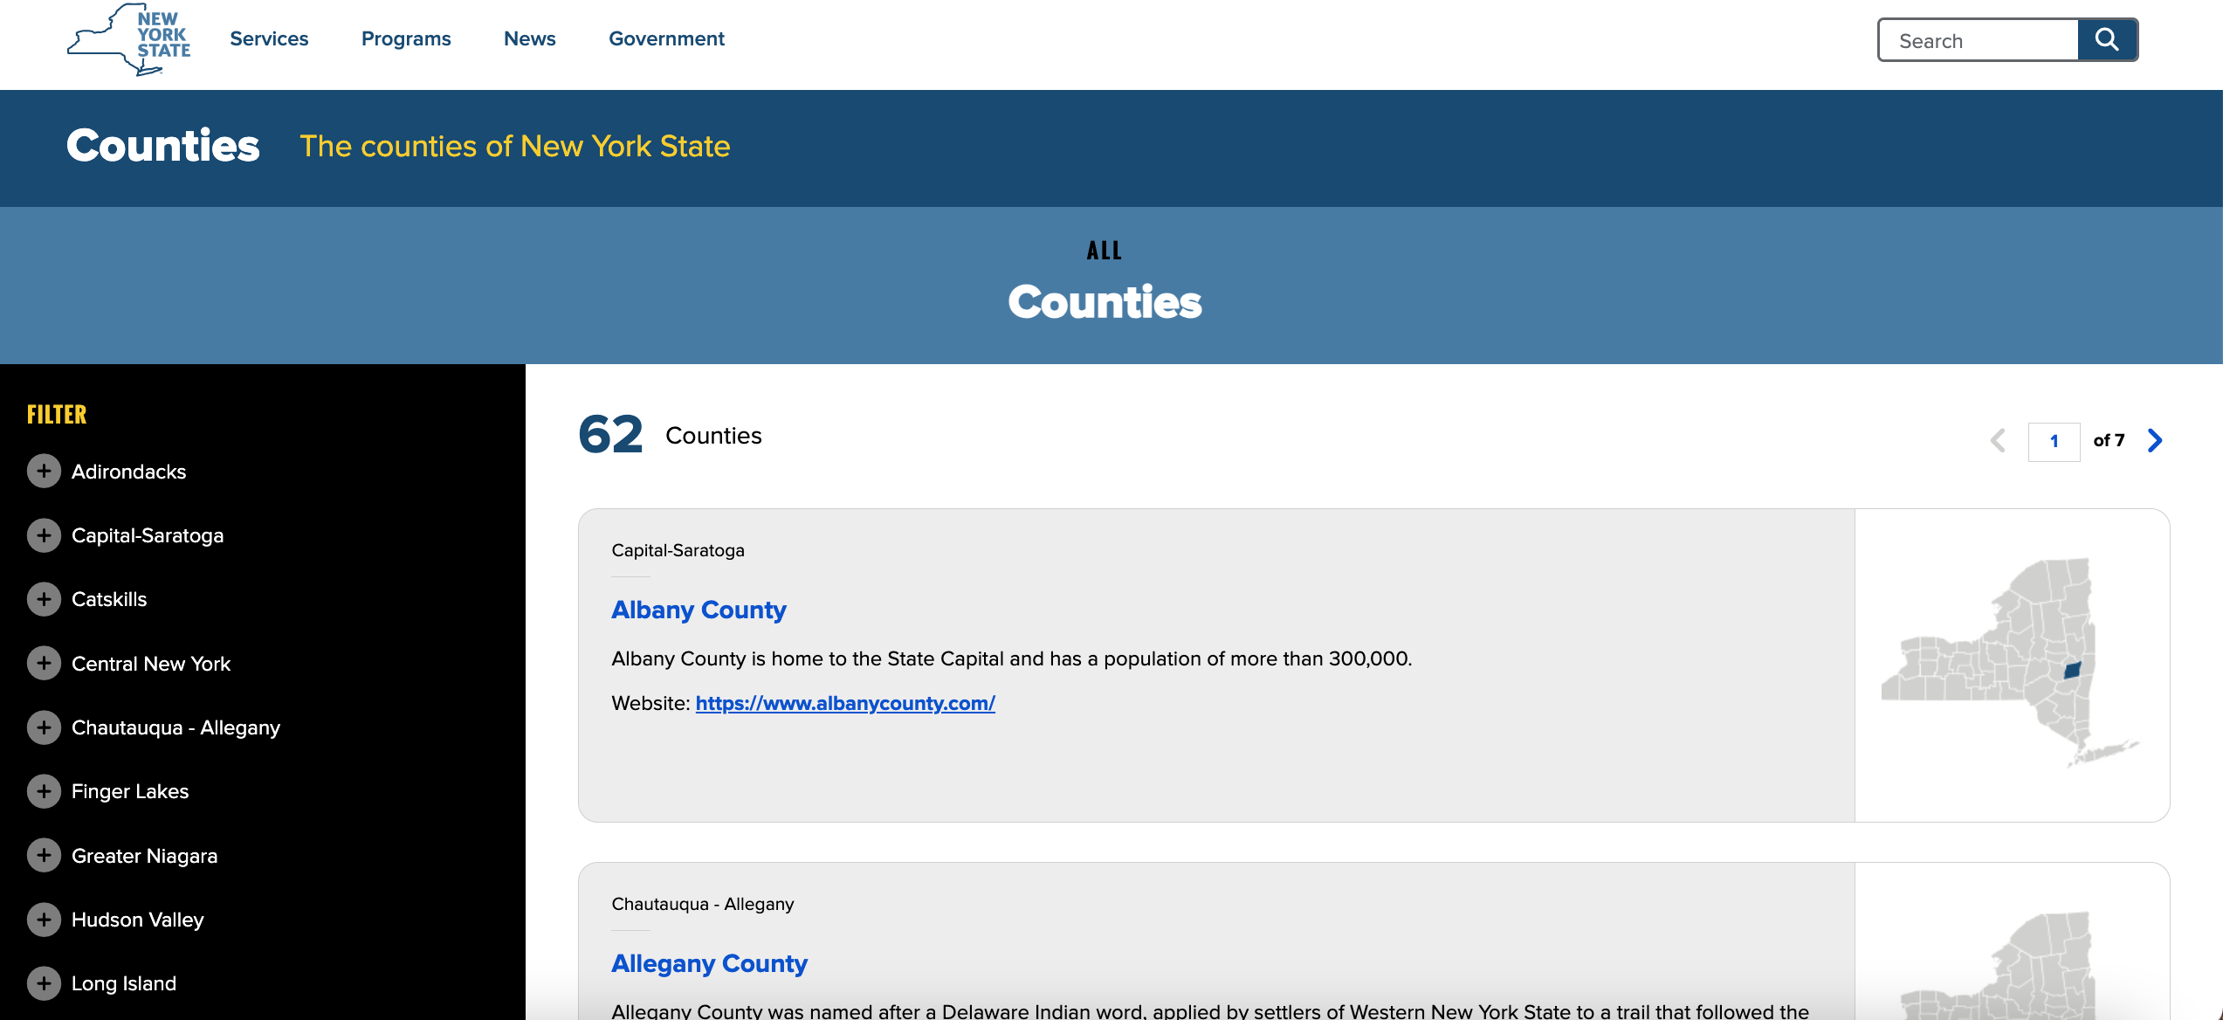Open the Programs menu
This screenshot has height=1020, width=2223.
406,39
